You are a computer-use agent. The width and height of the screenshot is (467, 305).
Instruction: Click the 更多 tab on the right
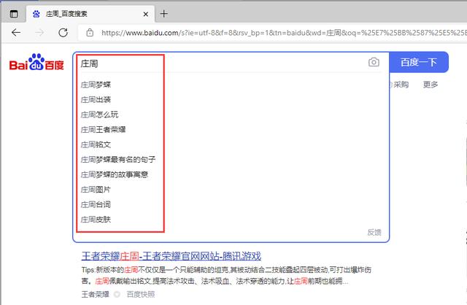coord(431,85)
